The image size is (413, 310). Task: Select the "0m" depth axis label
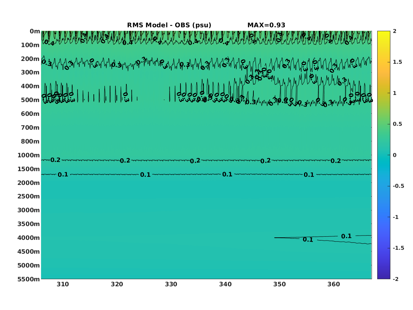click(x=35, y=32)
